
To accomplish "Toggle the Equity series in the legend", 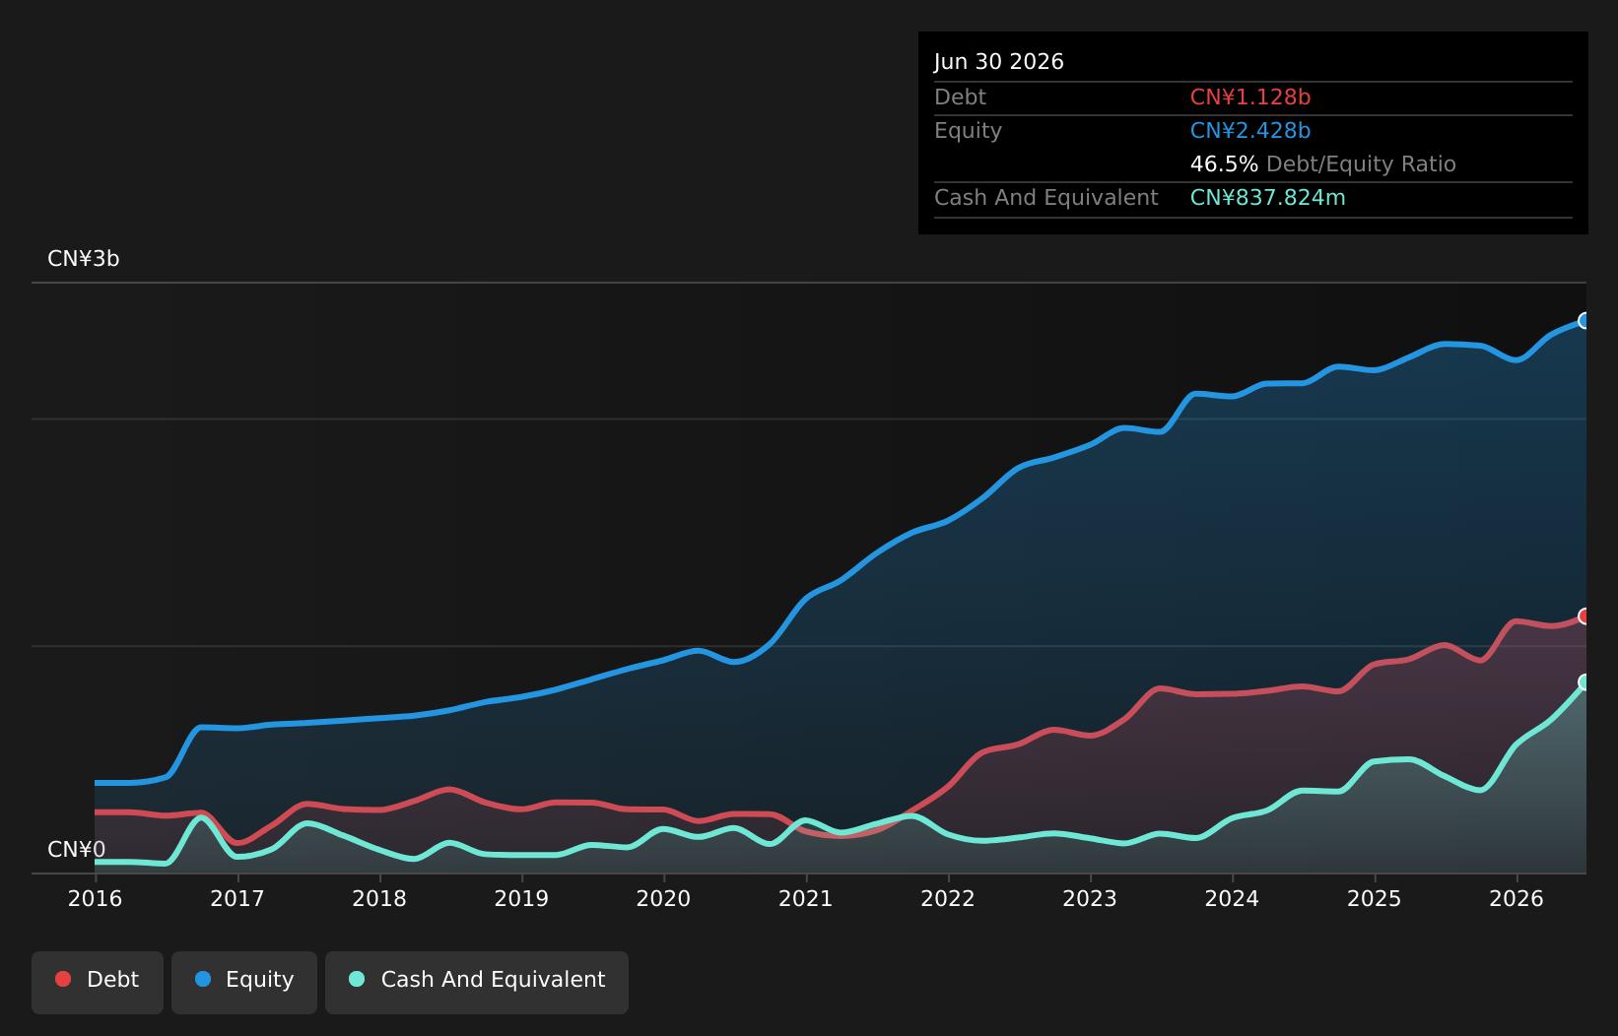I will [x=244, y=982].
